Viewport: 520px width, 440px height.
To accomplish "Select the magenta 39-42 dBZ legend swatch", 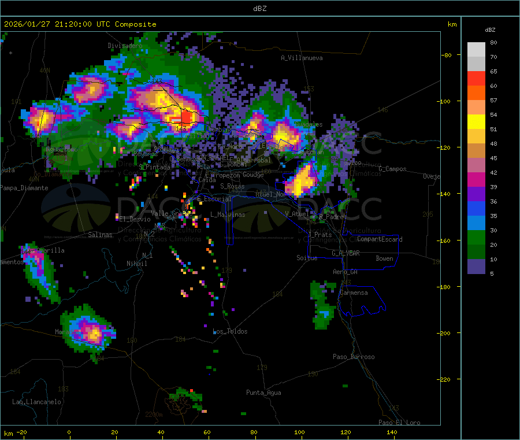I will (x=476, y=179).
